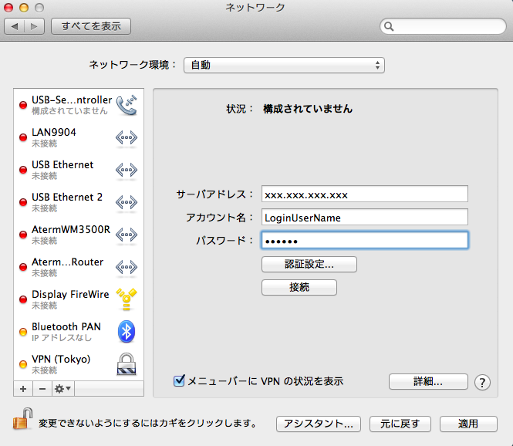The image size is (513, 446).
Task: Click the red close window button
Action: pyautogui.click(x=8, y=8)
